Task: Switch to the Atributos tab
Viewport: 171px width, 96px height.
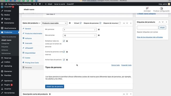Action: click(x=28, y=38)
